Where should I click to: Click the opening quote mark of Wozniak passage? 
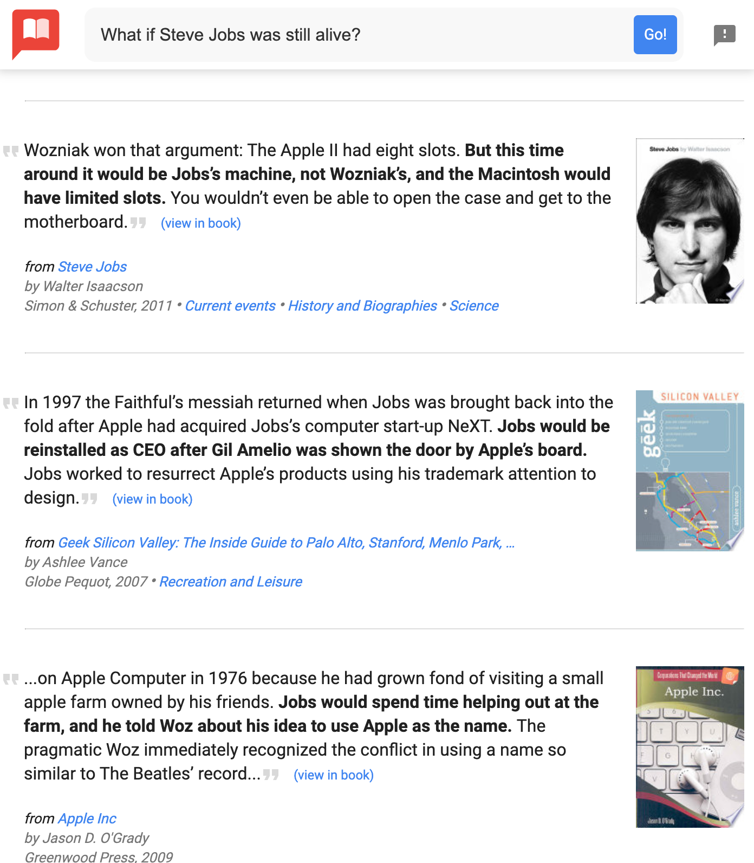[x=11, y=151]
